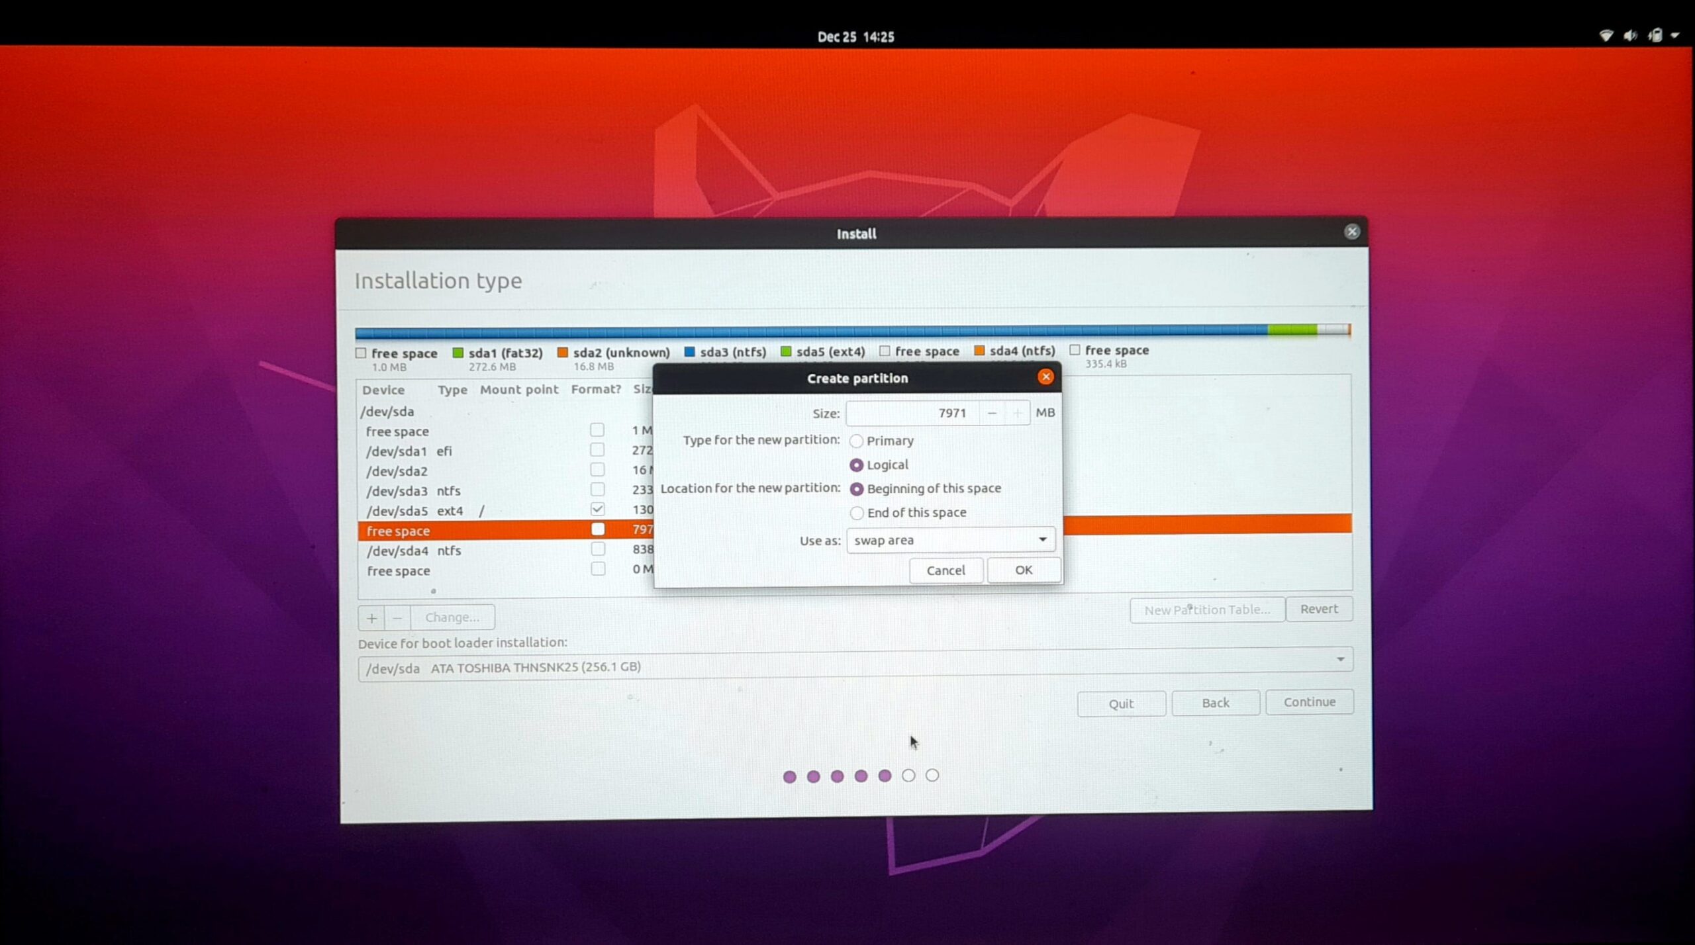1695x945 pixels.
Task: Increase partition size with plus button
Action: pos(1017,413)
